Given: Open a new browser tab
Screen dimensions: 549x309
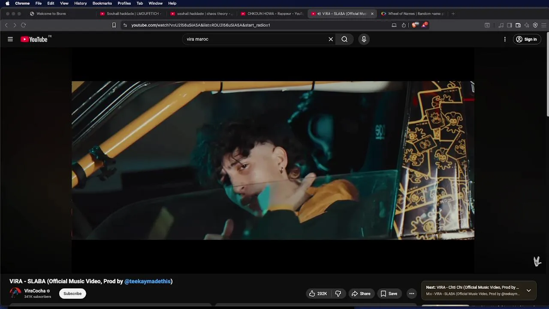Looking at the screenshot, I should 453,14.
